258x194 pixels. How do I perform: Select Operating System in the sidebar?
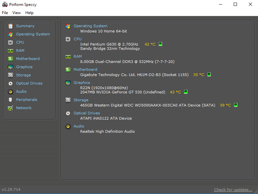33,34
